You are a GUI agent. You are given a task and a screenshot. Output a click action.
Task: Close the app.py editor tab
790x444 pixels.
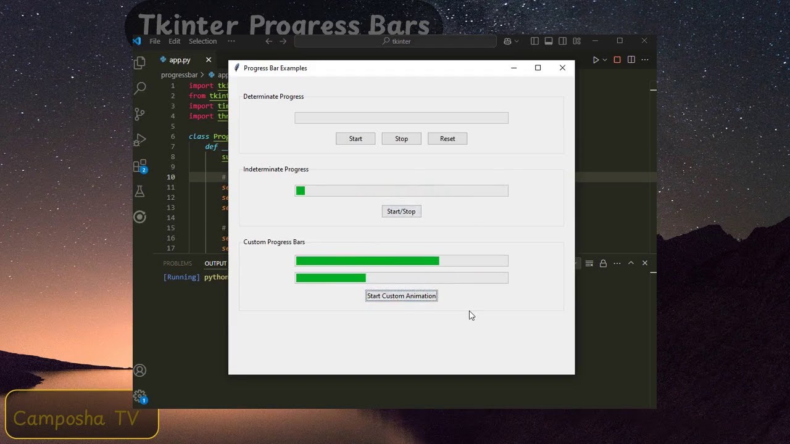pyautogui.click(x=209, y=60)
